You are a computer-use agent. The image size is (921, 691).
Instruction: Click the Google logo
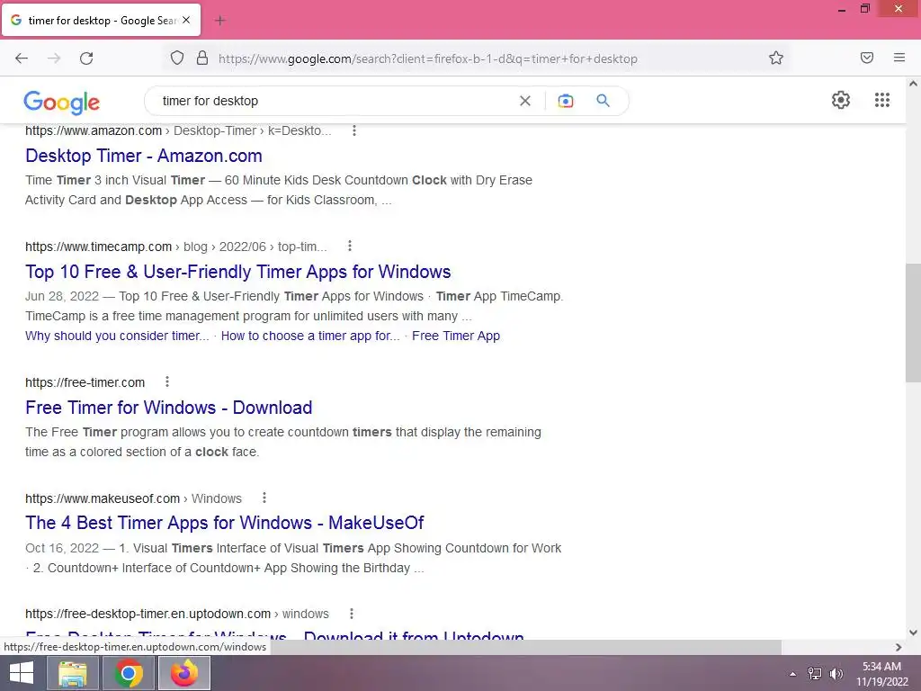[x=62, y=103]
